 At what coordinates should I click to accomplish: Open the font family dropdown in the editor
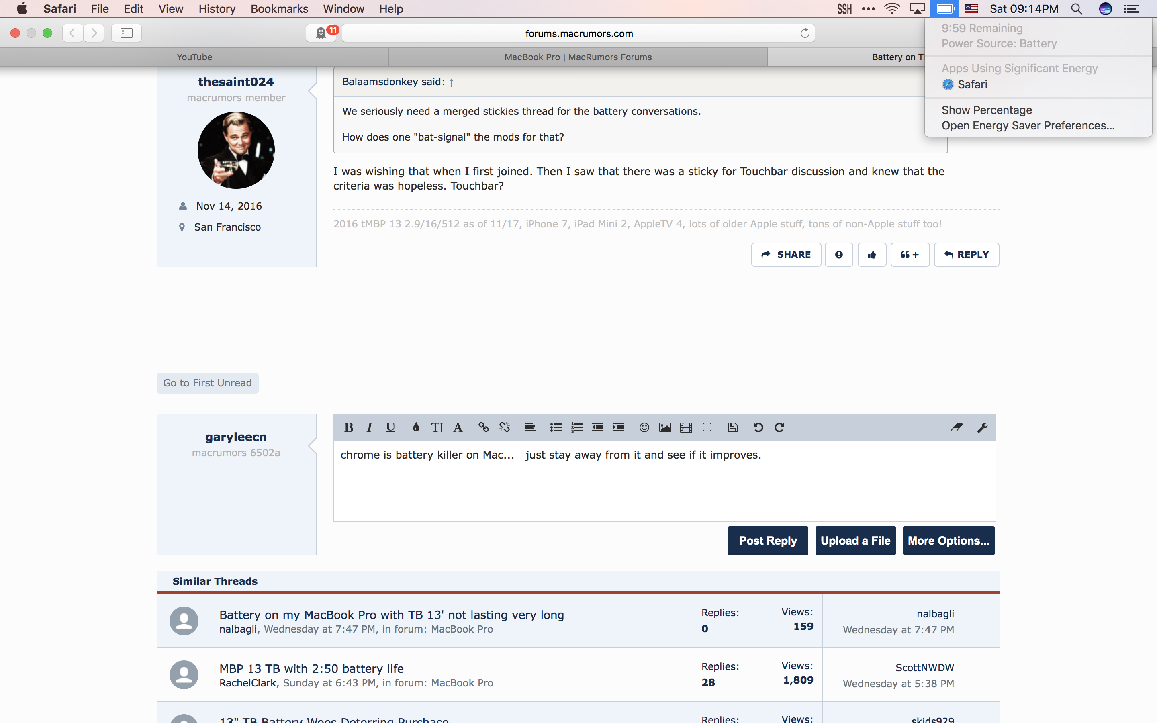point(458,427)
